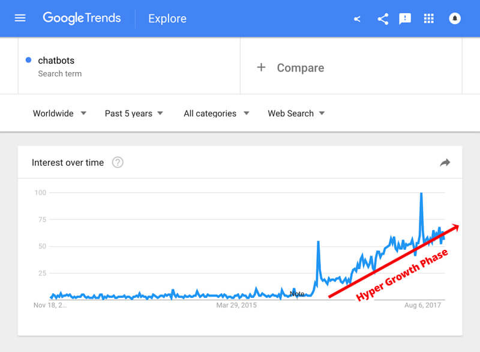
Task: Open the All categories dropdown
Action: pos(217,114)
